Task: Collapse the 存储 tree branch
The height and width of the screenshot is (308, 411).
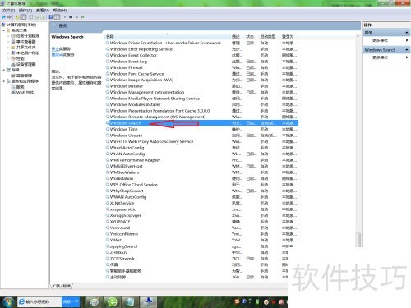Action: [x=4, y=70]
